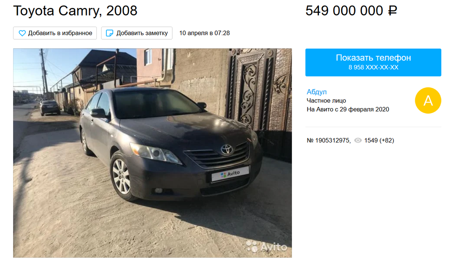Click the yellow seller avatar with letter A
476x263 pixels.
pyautogui.click(x=428, y=101)
